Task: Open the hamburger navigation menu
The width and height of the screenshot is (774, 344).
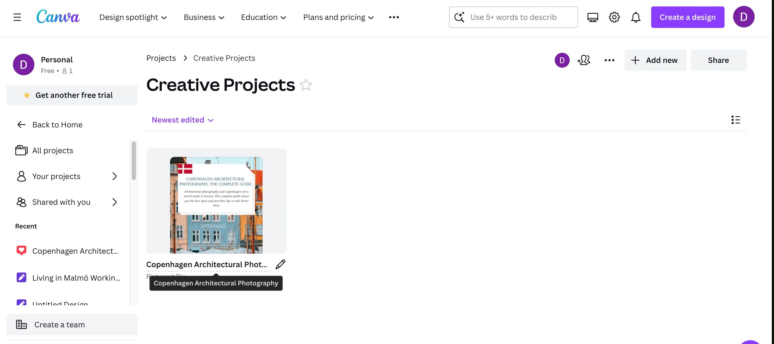Action: (x=17, y=17)
